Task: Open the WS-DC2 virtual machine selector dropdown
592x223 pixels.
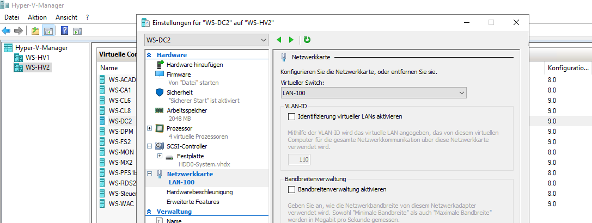Action: (x=206, y=40)
